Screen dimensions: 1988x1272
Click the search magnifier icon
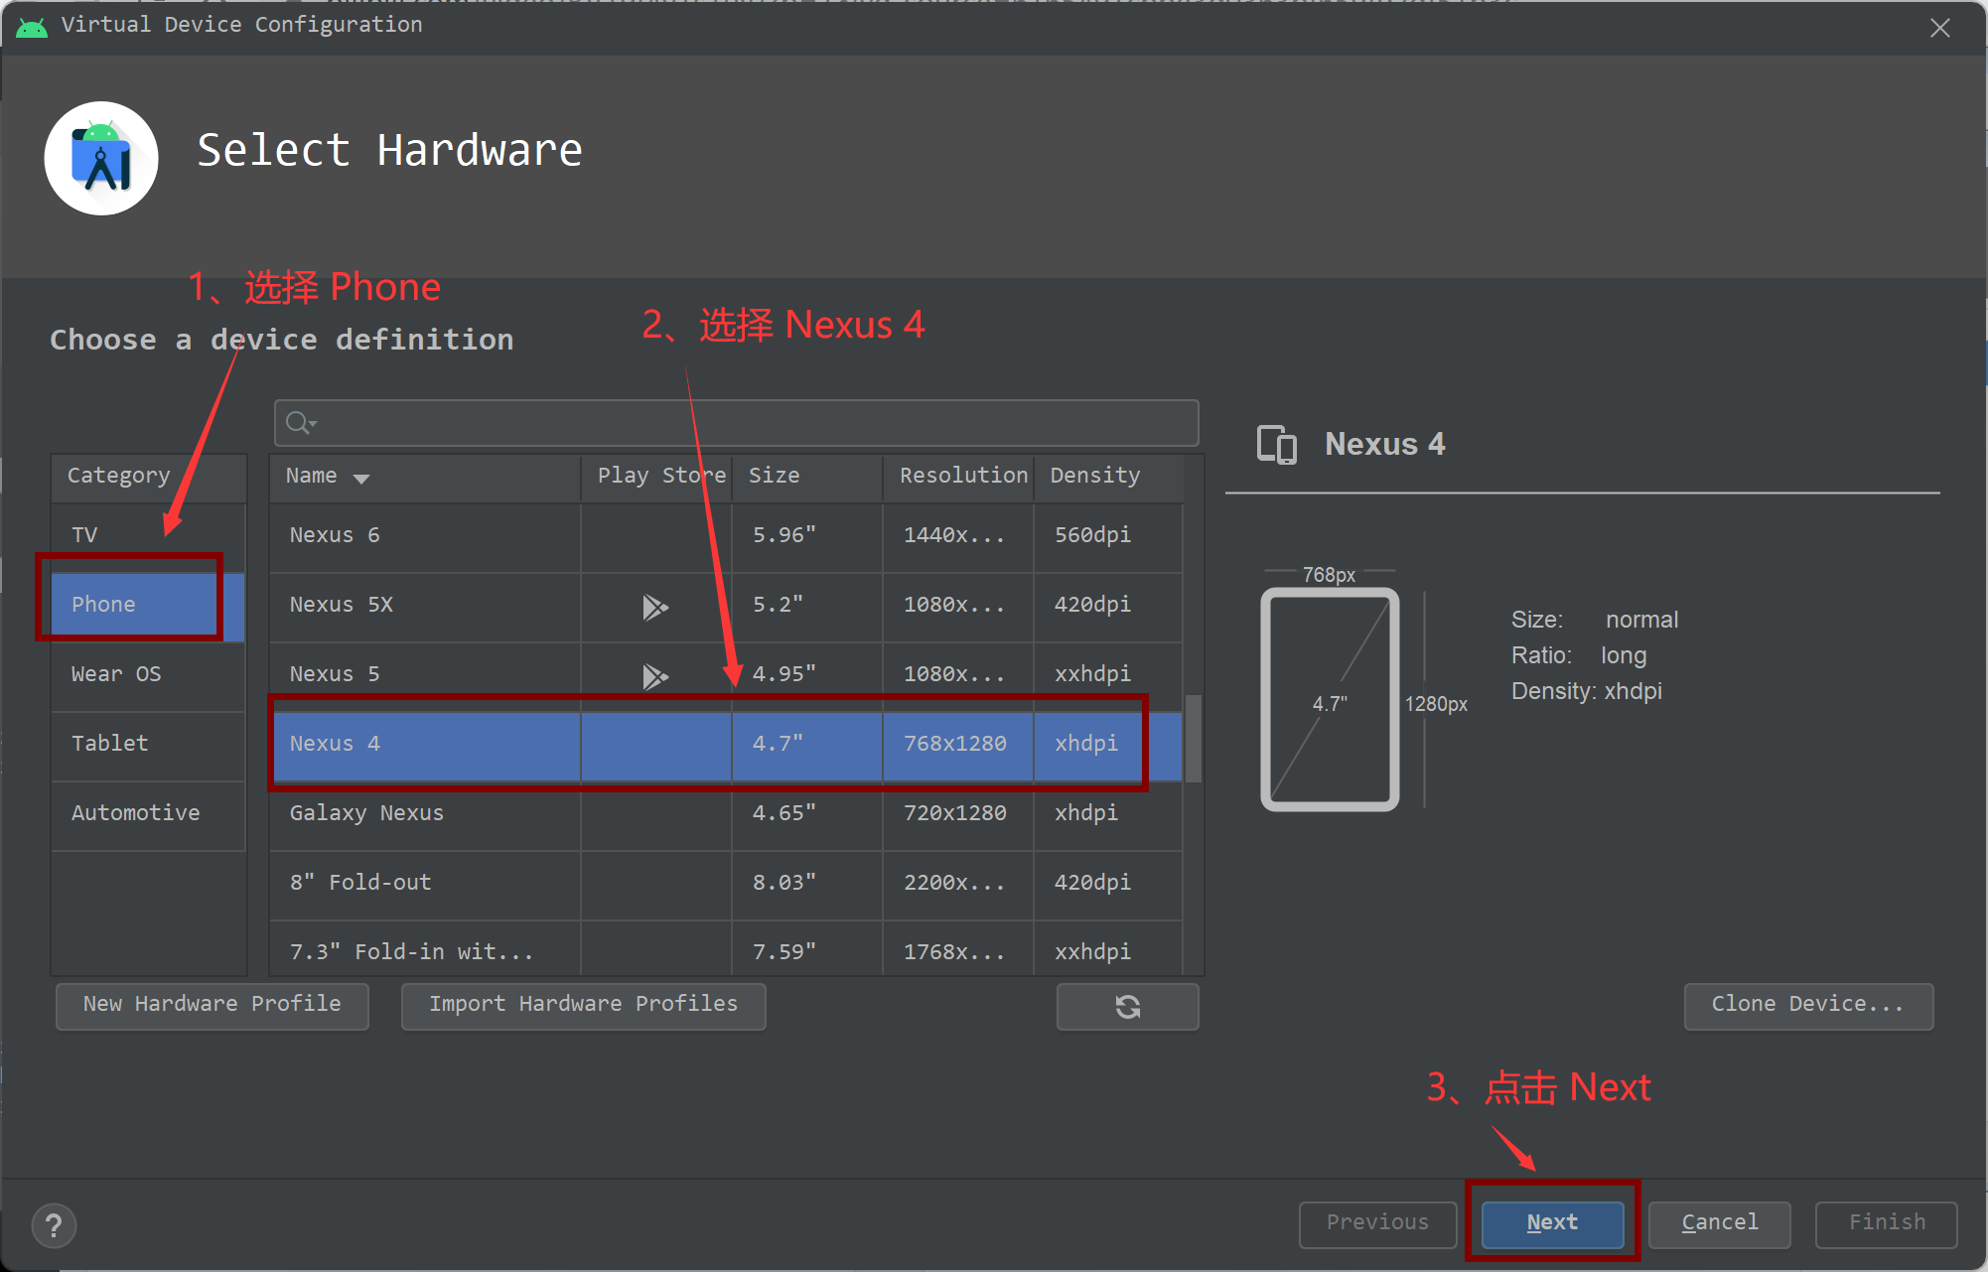[x=299, y=423]
